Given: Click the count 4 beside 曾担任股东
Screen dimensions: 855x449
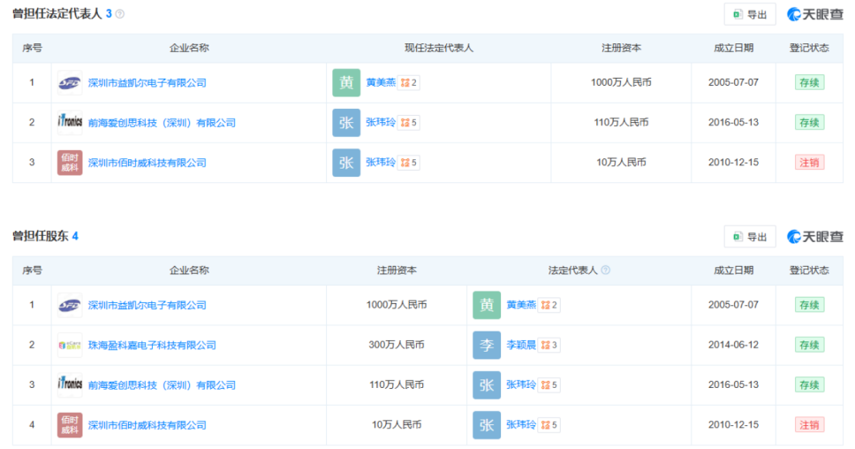Looking at the screenshot, I should pos(75,236).
